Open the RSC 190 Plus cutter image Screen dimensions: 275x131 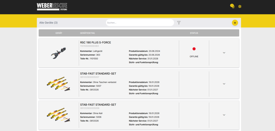coord(59,53)
